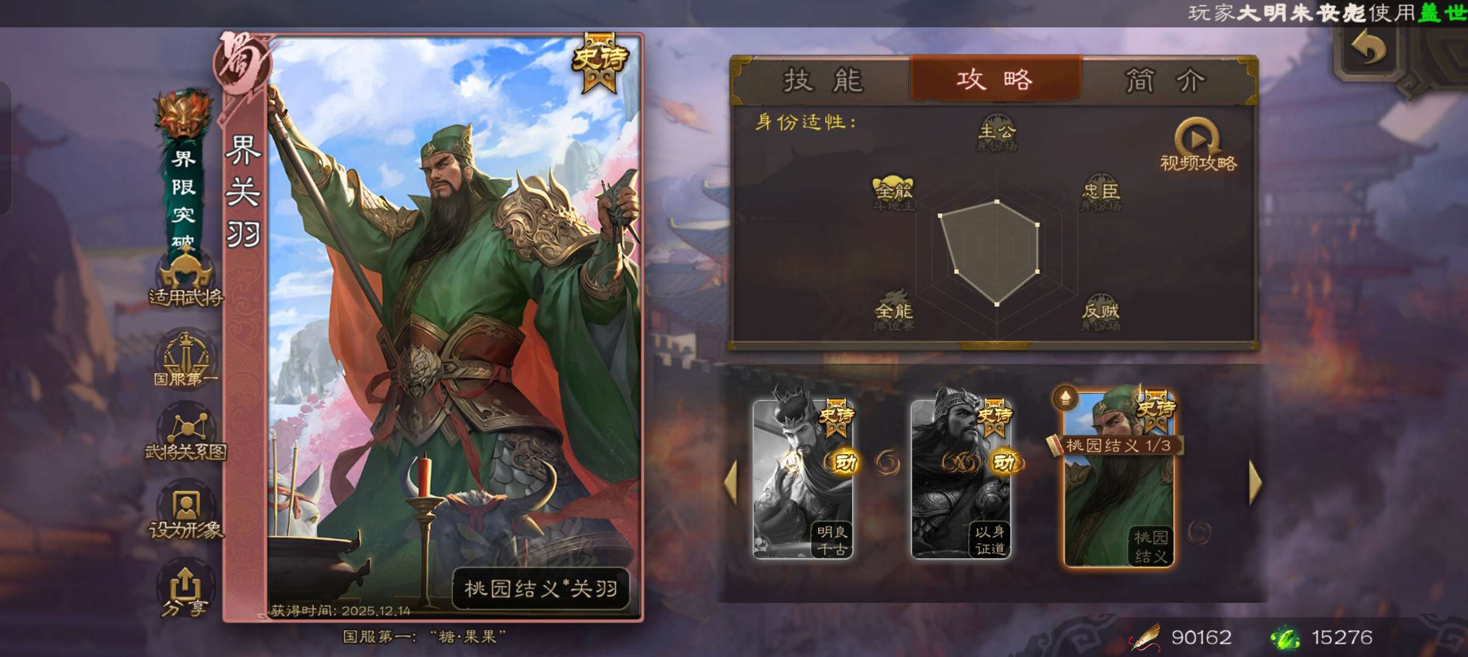Select the 攻略 tab
Screen dimensions: 1468x657
point(996,79)
